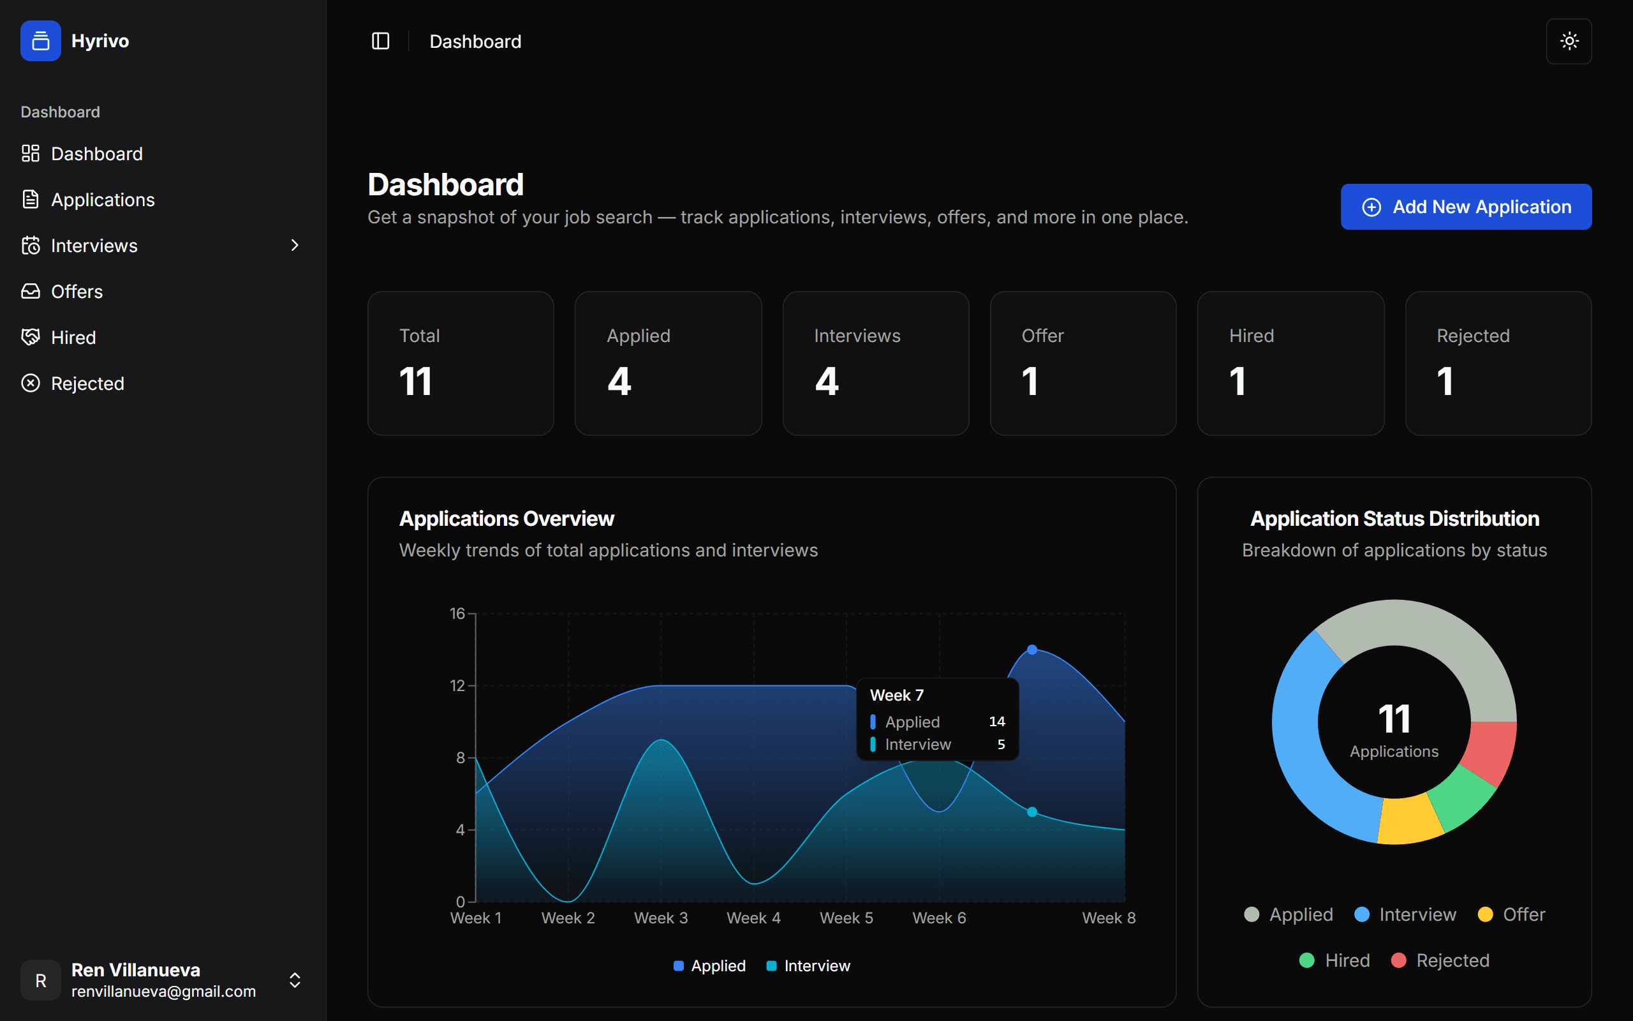Click the Week 7 Interview data point

point(1031,812)
